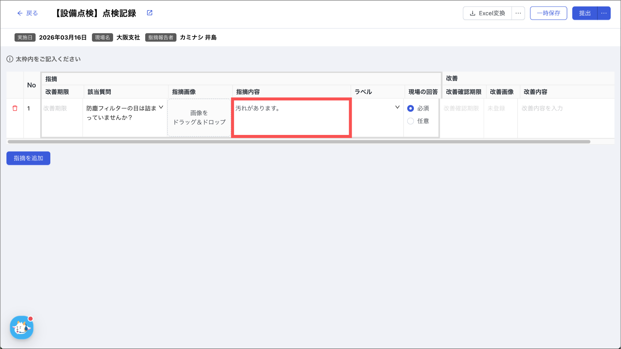Click the 画像をドラッグ&ドロップ upload area
The width and height of the screenshot is (621, 349).
pos(199,118)
